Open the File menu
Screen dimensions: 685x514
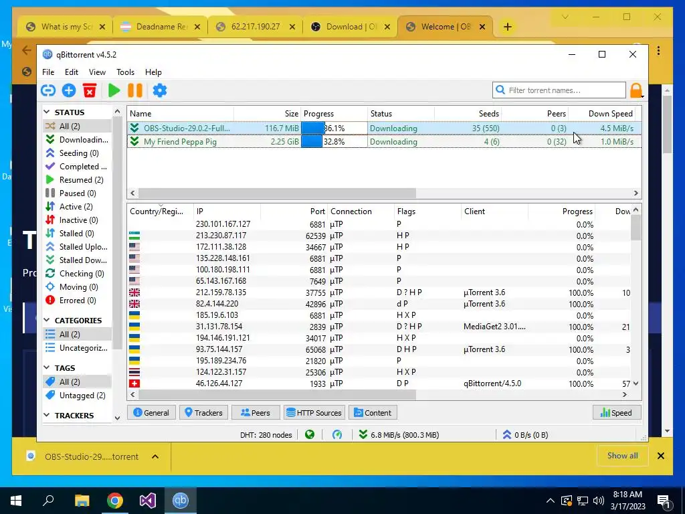(x=48, y=72)
